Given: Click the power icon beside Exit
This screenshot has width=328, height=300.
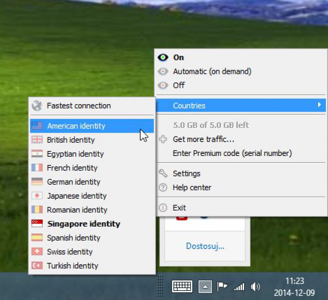Looking at the screenshot, I should (x=163, y=208).
